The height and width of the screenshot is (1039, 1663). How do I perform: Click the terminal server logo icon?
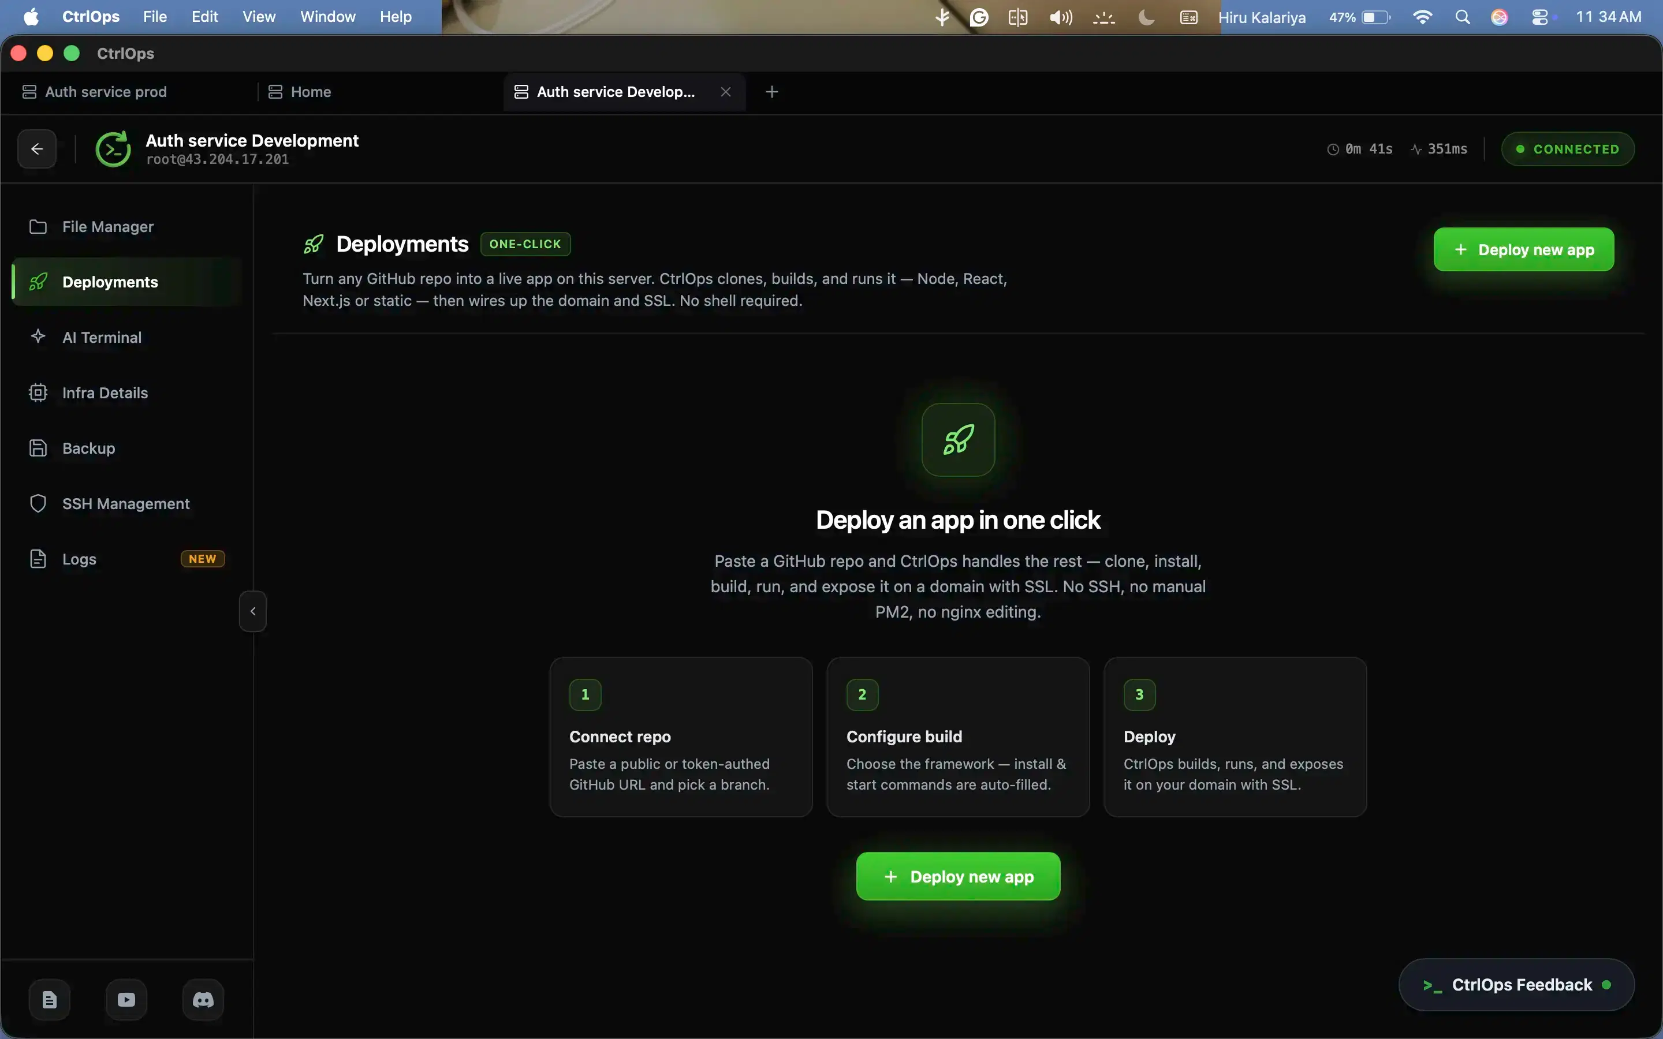[x=113, y=149]
